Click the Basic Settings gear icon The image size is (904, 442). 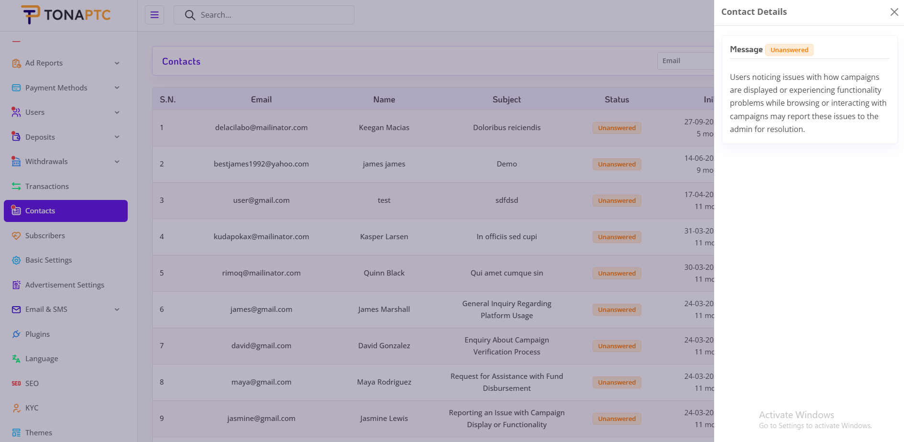tap(16, 260)
